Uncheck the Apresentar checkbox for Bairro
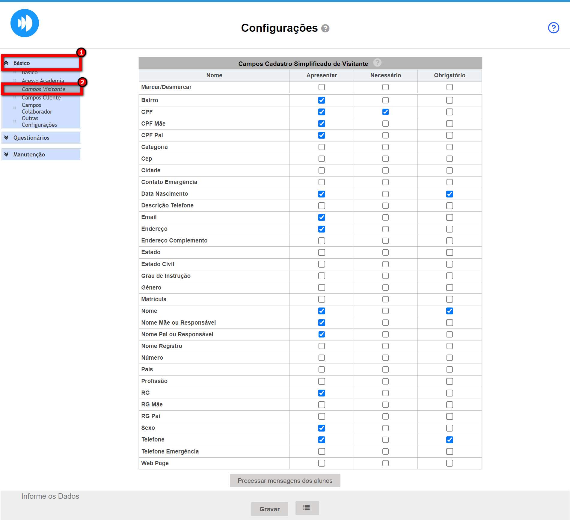 pos(322,100)
